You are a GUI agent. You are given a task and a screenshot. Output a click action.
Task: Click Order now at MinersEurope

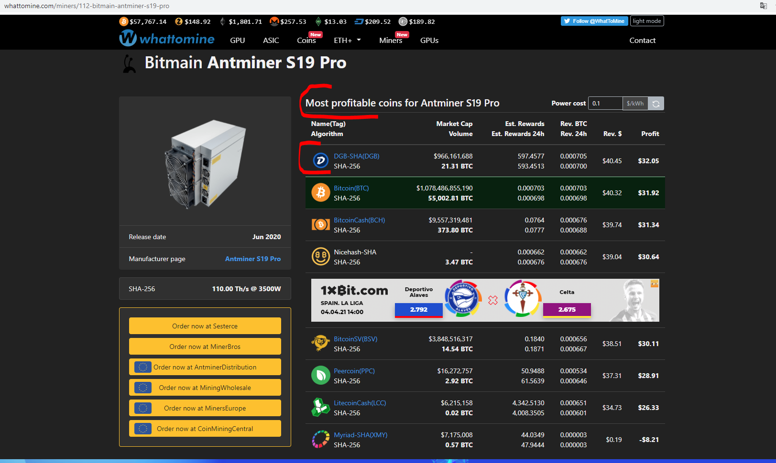(205, 408)
